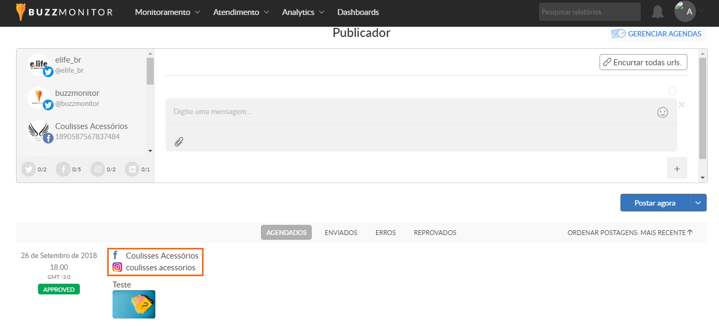Open the user avatar account menu
The image size is (719, 326).
(x=689, y=11)
